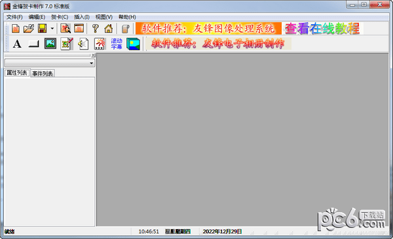Image resolution: width=393 pixels, height=239 pixels.
Task: Switch to the 事件列表 tab
Action: 43,74
